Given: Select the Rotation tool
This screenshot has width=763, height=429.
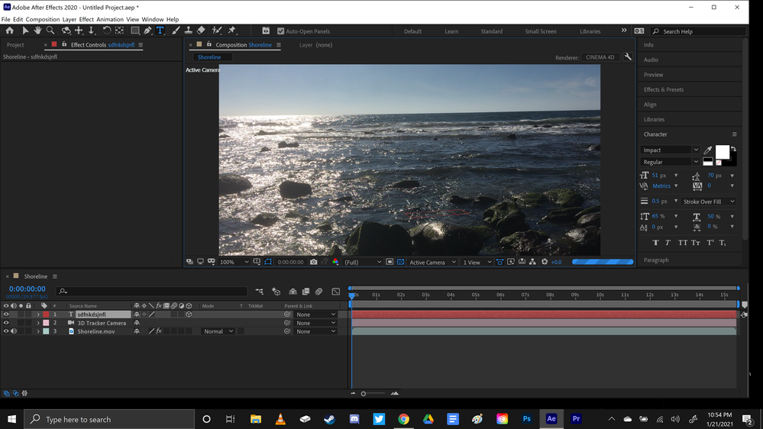Looking at the screenshot, I should tap(107, 31).
